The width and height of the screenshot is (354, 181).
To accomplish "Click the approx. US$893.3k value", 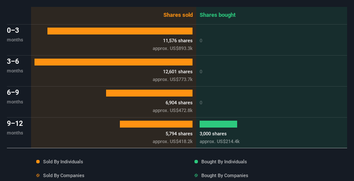I will coord(172,48).
